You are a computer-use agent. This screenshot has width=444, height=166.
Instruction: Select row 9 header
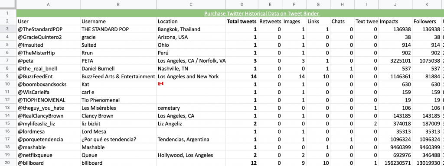8,77
